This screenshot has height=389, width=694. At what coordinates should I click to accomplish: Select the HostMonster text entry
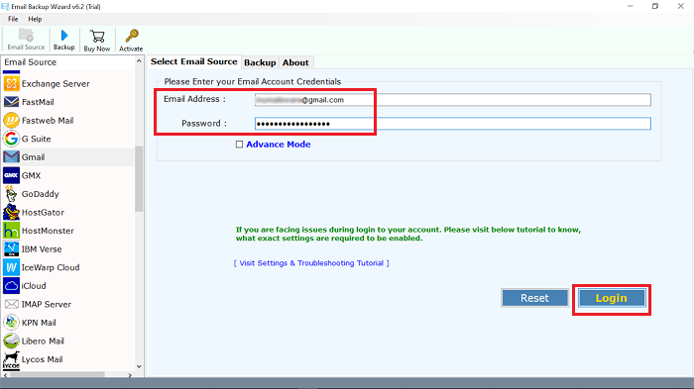point(48,231)
